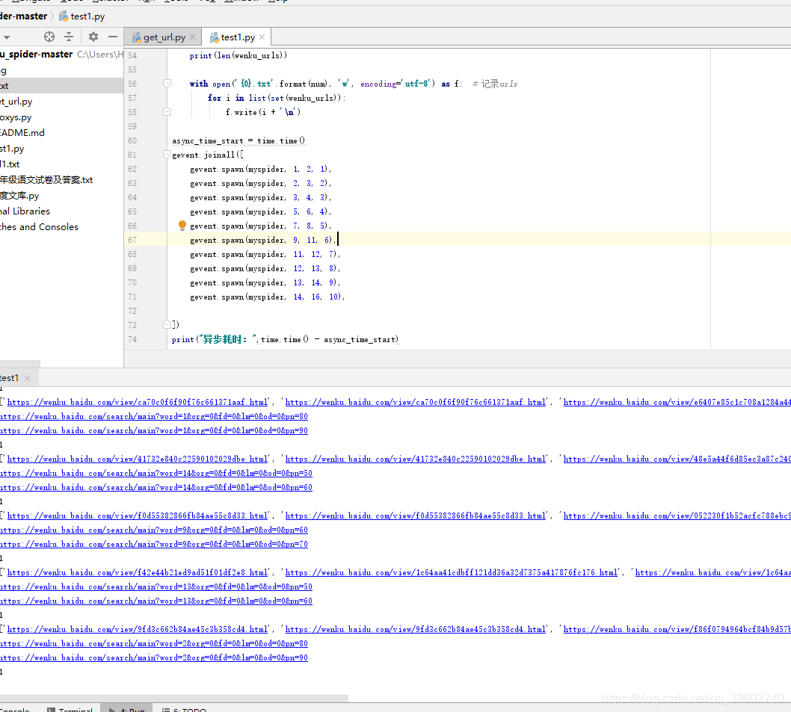Click the fold end marker on line 73

coord(167,325)
